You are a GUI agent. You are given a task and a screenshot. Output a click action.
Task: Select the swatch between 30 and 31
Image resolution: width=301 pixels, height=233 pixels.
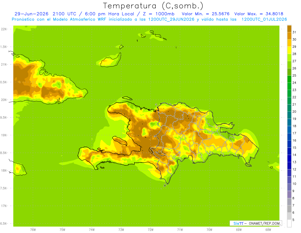[x=289, y=36]
